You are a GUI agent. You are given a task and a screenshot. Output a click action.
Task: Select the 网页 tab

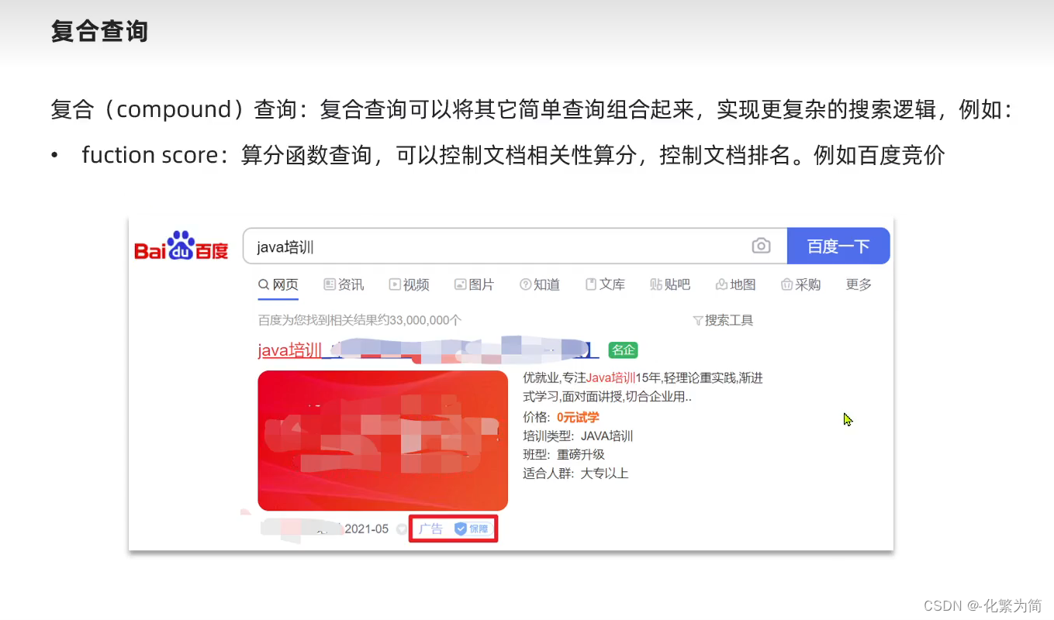278,285
